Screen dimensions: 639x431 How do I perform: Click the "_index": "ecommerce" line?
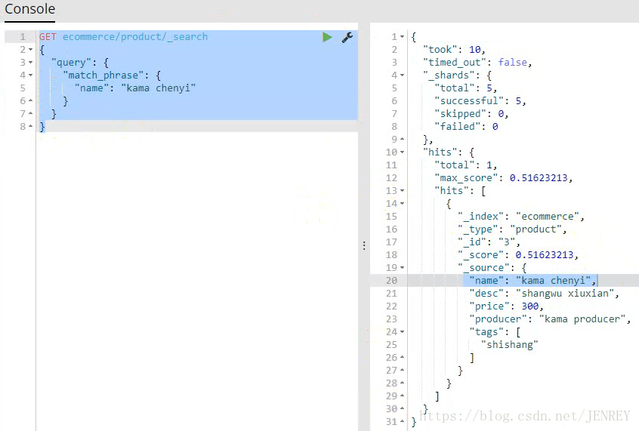coord(521,217)
